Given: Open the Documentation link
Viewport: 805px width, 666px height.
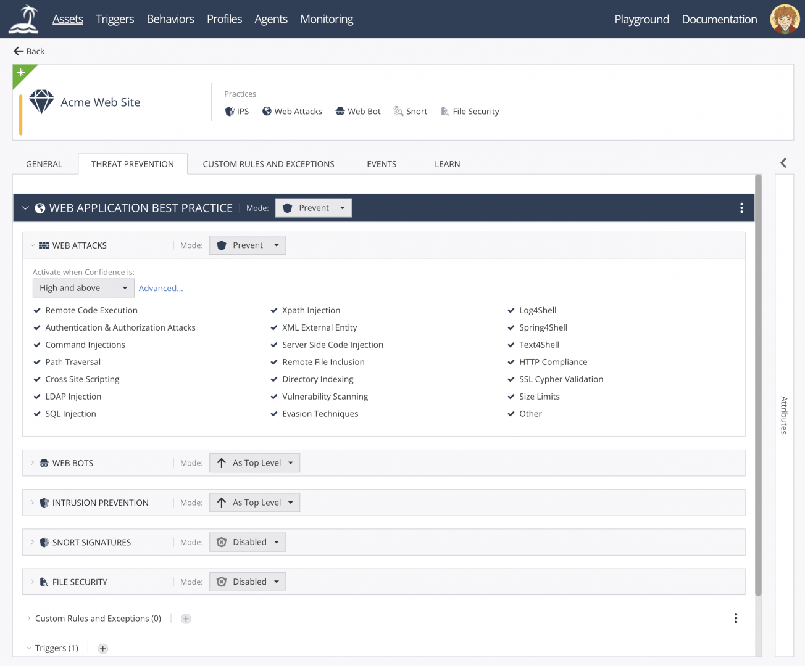Looking at the screenshot, I should 719,19.
